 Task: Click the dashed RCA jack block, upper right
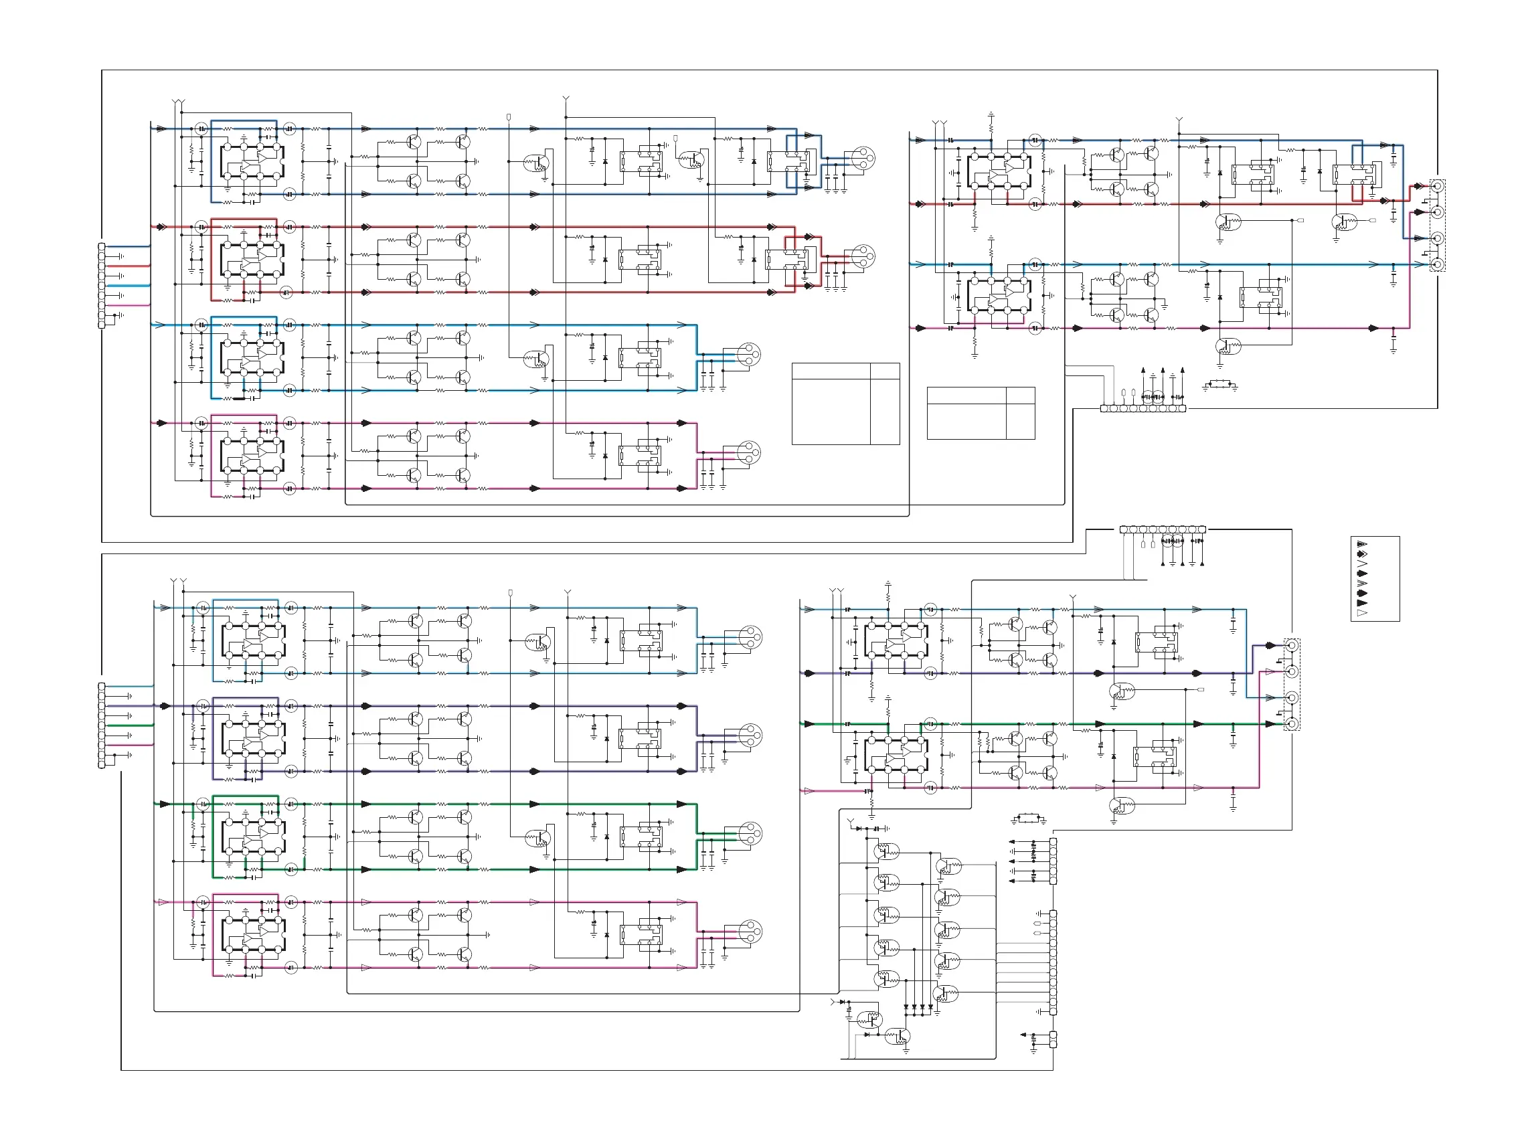click(x=1438, y=225)
